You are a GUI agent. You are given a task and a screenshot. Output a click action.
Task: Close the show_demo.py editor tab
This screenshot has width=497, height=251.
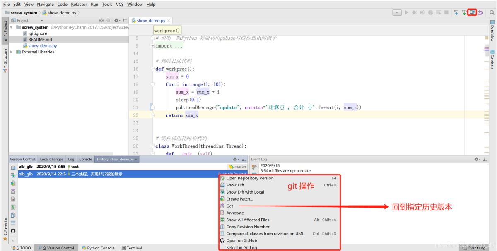[x=169, y=21]
